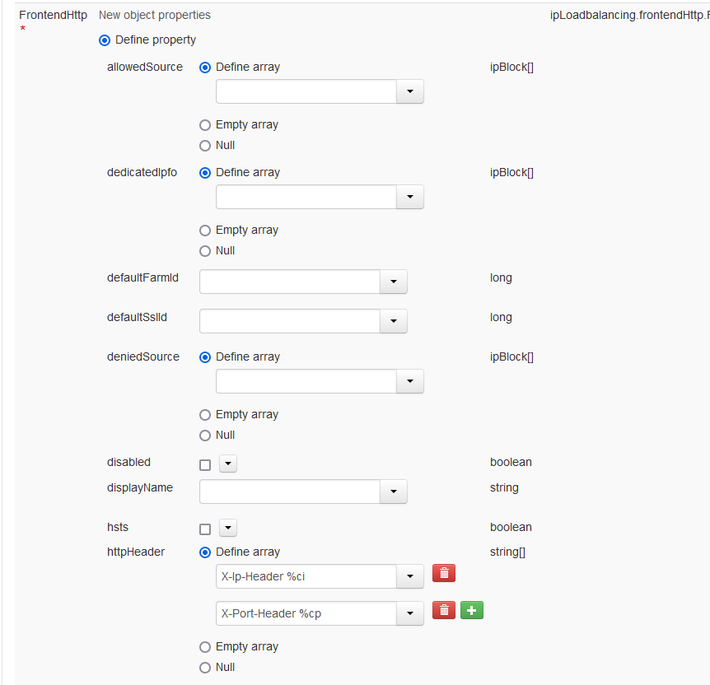The image size is (710, 685).
Task: Add another httpHeader array entry
Action: pos(472,610)
